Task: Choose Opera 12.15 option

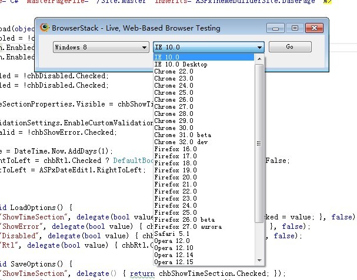Action: coord(203,262)
